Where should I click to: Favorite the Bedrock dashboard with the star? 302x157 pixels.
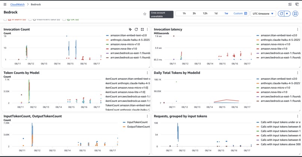coord(145,14)
